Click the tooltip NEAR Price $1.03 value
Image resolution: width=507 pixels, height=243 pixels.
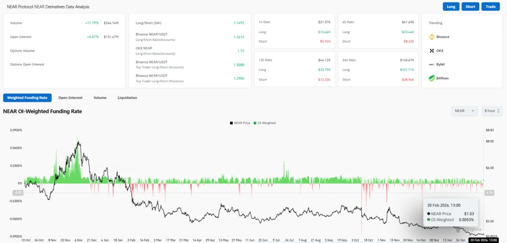pos(469,214)
